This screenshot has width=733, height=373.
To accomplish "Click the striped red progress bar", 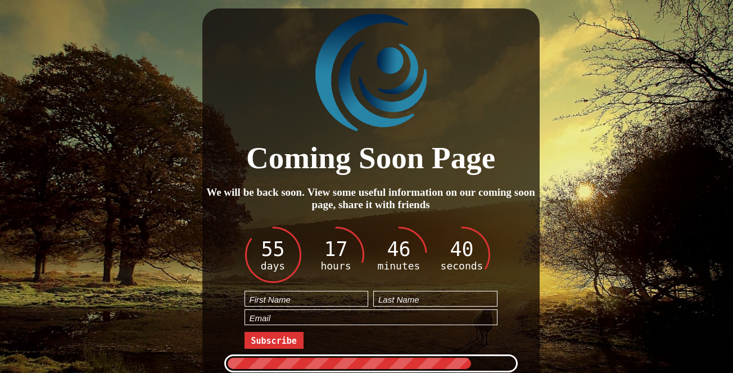I will [371, 363].
